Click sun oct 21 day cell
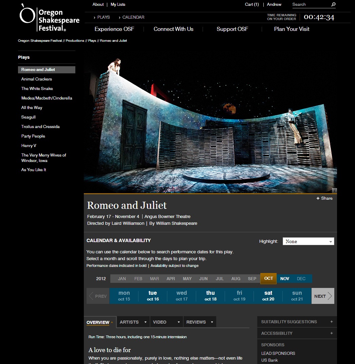Image resolution: width=355 pixels, height=364 pixels. pyautogui.click(x=297, y=296)
